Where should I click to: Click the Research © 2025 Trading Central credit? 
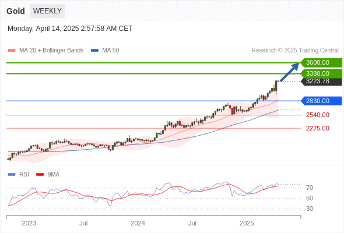pyautogui.click(x=295, y=51)
